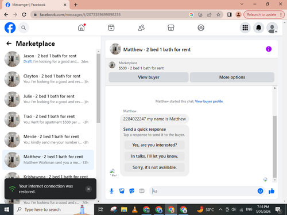Select the '2284022247 my name is Matthew' message
The height and width of the screenshot is (215, 287).
(x=154, y=119)
